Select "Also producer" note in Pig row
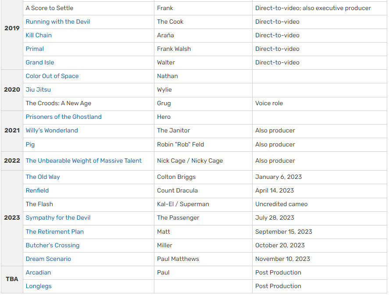The image size is (389, 296). coord(275,145)
